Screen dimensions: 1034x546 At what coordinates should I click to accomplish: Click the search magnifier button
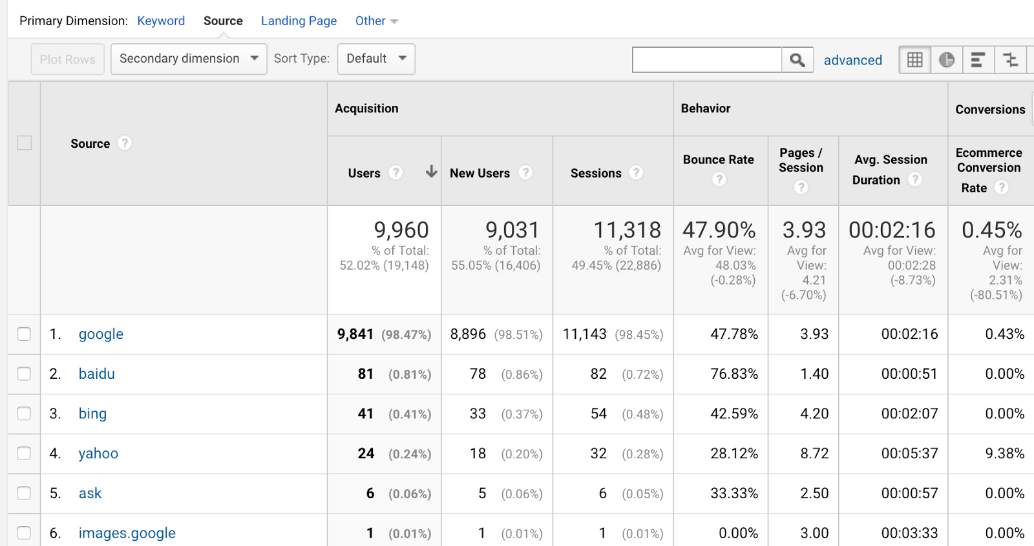click(797, 60)
